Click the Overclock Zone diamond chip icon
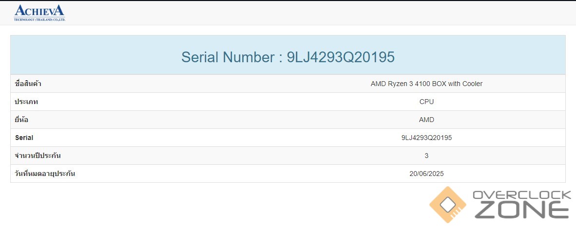 (x=447, y=205)
